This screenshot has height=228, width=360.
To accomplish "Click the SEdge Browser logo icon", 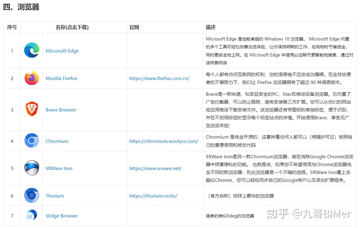I will coord(31,215).
